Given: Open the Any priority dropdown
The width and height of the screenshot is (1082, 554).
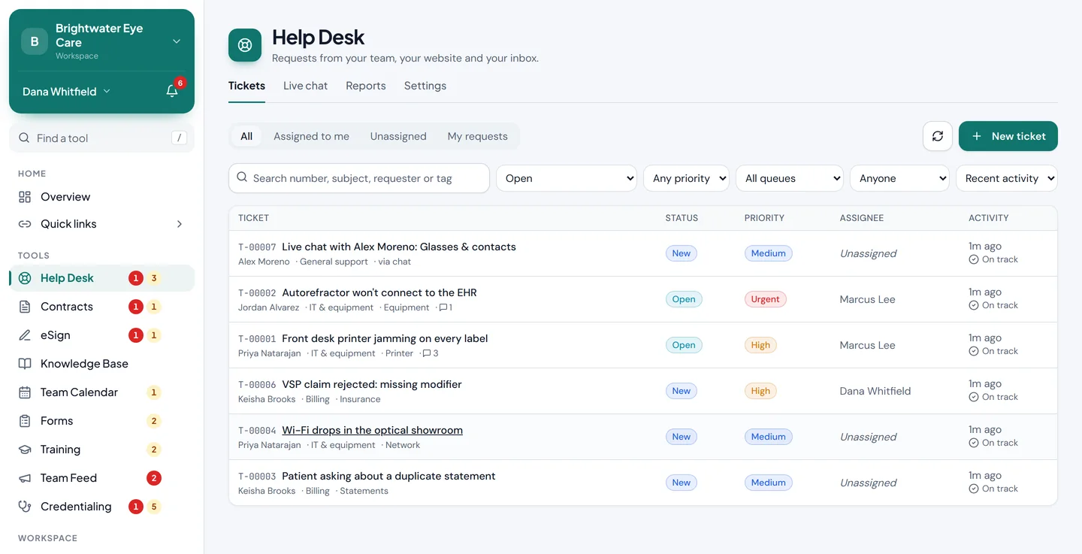Looking at the screenshot, I should pos(686,178).
